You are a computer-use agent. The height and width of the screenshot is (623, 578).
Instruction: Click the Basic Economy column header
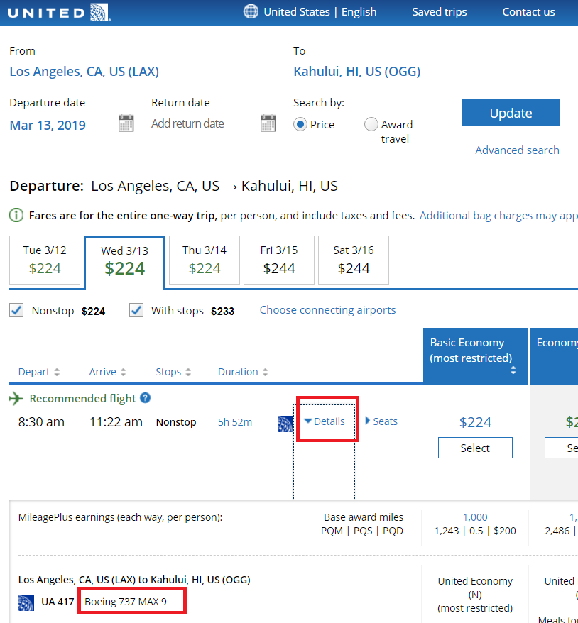[475, 356]
